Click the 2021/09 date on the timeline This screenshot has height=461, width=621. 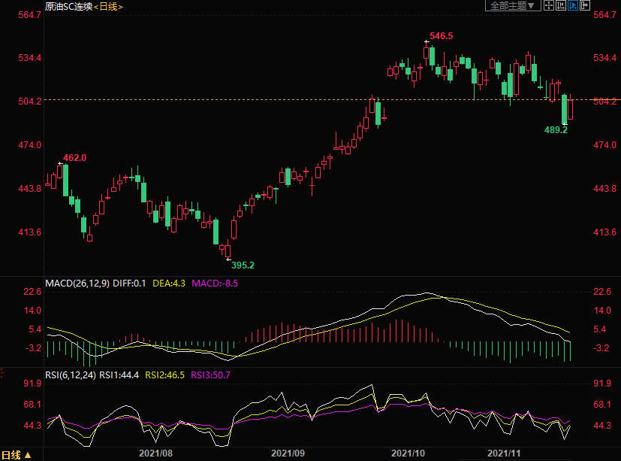pyautogui.click(x=288, y=453)
